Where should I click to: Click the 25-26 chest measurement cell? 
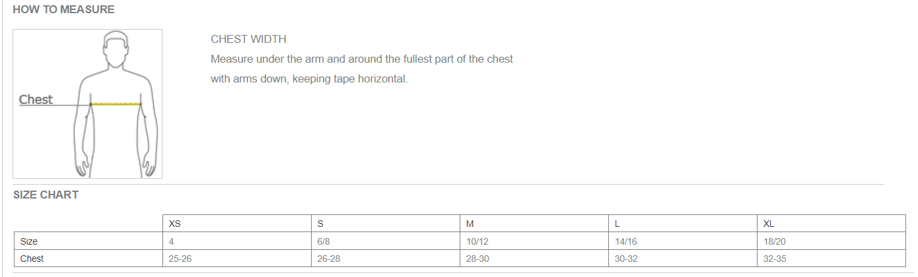coord(238,259)
